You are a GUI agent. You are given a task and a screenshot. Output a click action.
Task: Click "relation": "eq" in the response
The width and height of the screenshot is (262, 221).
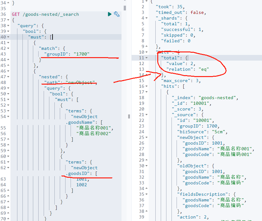(188, 69)
